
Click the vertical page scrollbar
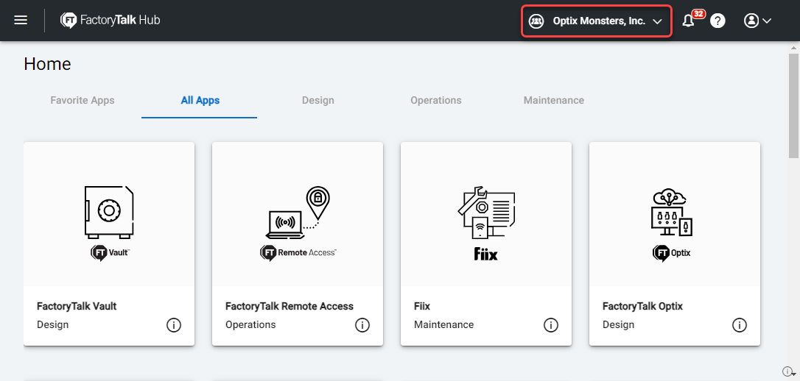(x=793, y=103)
